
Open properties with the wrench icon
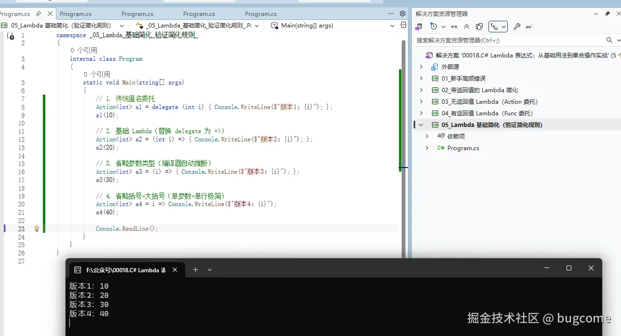pos(517,27)
